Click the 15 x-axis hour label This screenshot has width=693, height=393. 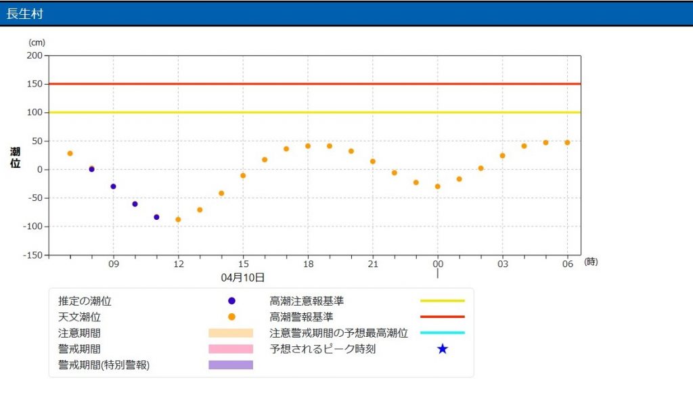[x=244, y=264]
